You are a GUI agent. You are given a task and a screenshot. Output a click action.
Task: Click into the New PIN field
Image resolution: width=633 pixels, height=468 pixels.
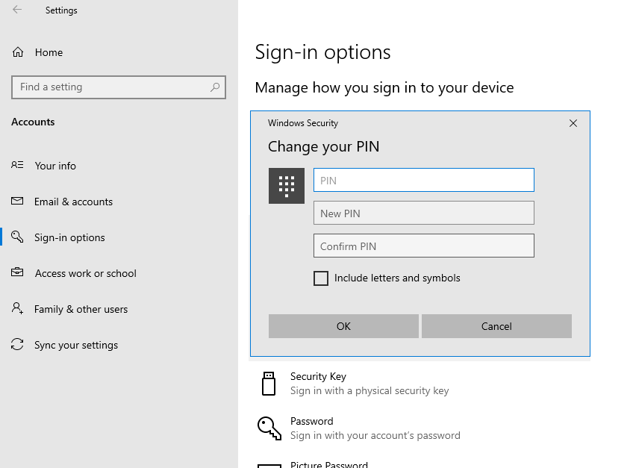pyautogui.click(x=423, y=213)
